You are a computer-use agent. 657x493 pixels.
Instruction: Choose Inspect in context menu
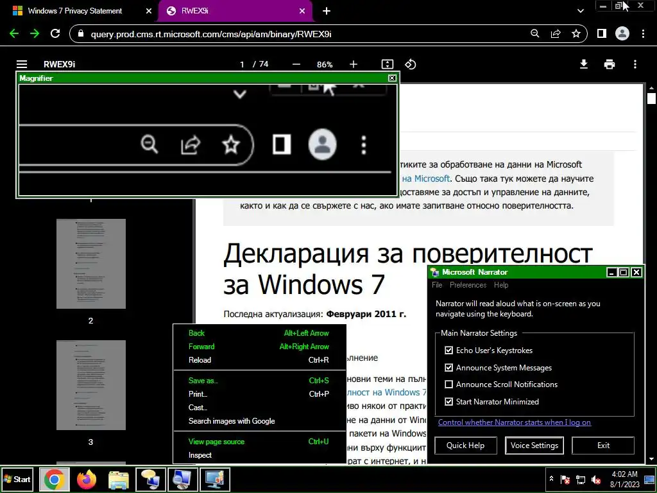[x=259, y=455]
